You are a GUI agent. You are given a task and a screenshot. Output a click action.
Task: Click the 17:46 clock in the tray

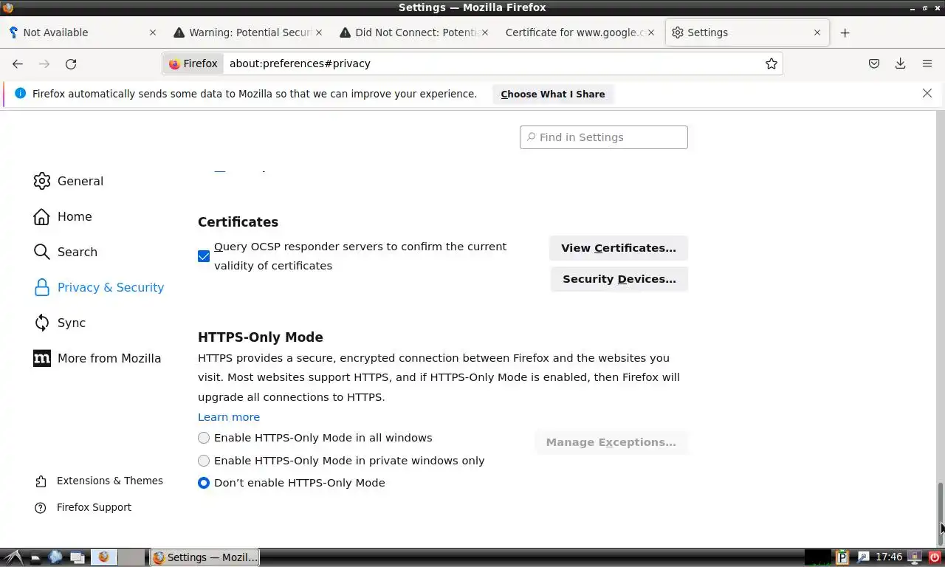(889, 557)
